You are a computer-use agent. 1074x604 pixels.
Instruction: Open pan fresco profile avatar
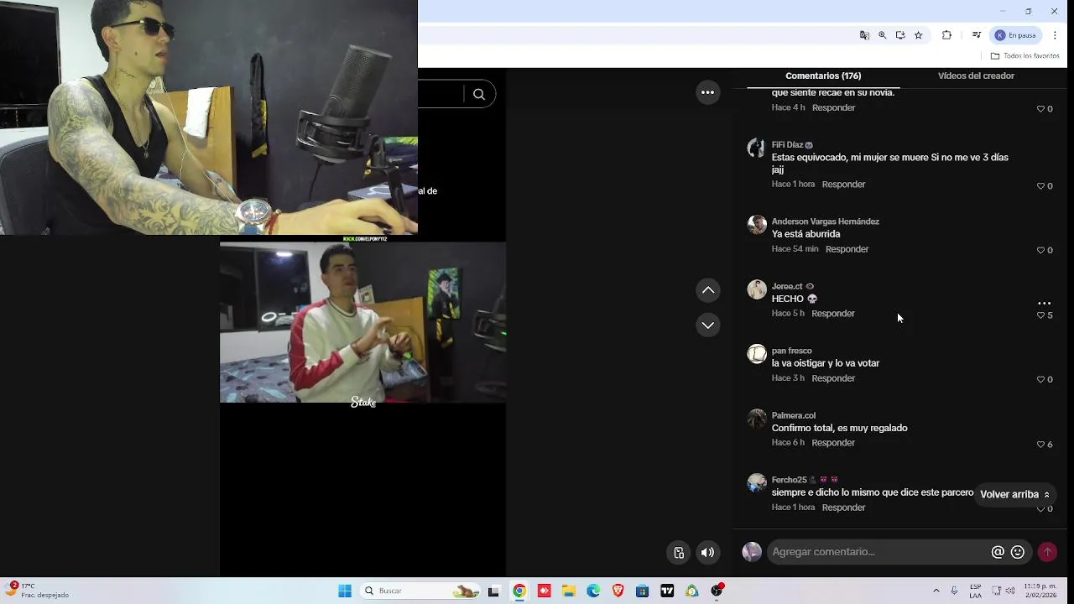757,354
